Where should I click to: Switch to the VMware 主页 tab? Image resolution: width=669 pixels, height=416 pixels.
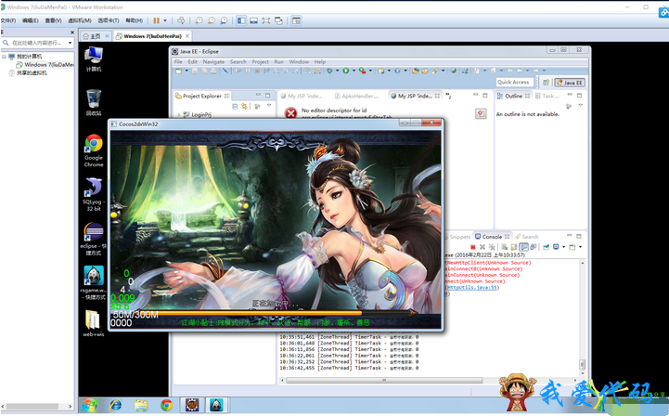(x=96, y=35)
